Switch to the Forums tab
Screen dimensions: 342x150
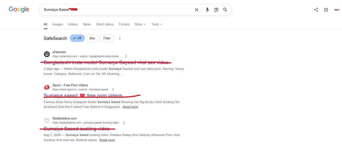(124, 24)
